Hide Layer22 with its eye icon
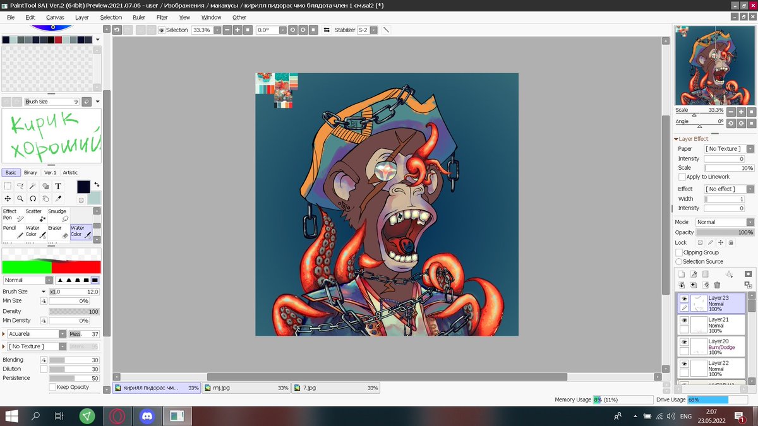 click(684, 364)
